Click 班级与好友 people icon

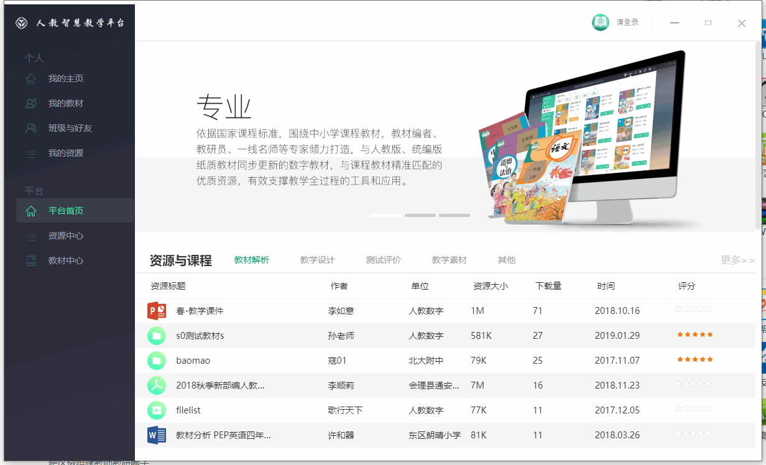click(x=30, y=129)
